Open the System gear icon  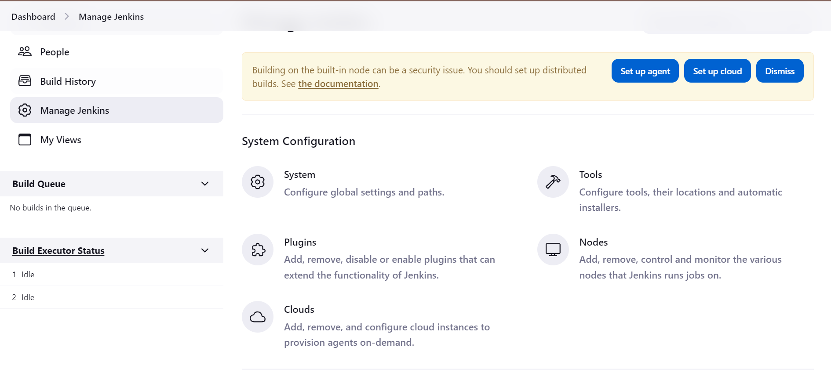coord(258,182)
